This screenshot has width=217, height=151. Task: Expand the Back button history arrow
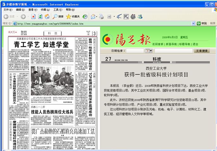coord(17,17)
